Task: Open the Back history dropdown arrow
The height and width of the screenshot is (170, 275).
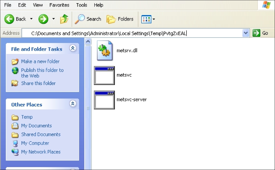Action: point(31,19)
